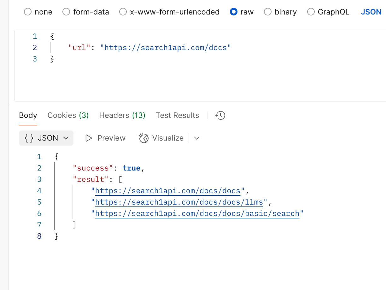Open the Cookies tab
Viewport: 386px width, 290px height.
click(x=68, y=115)
